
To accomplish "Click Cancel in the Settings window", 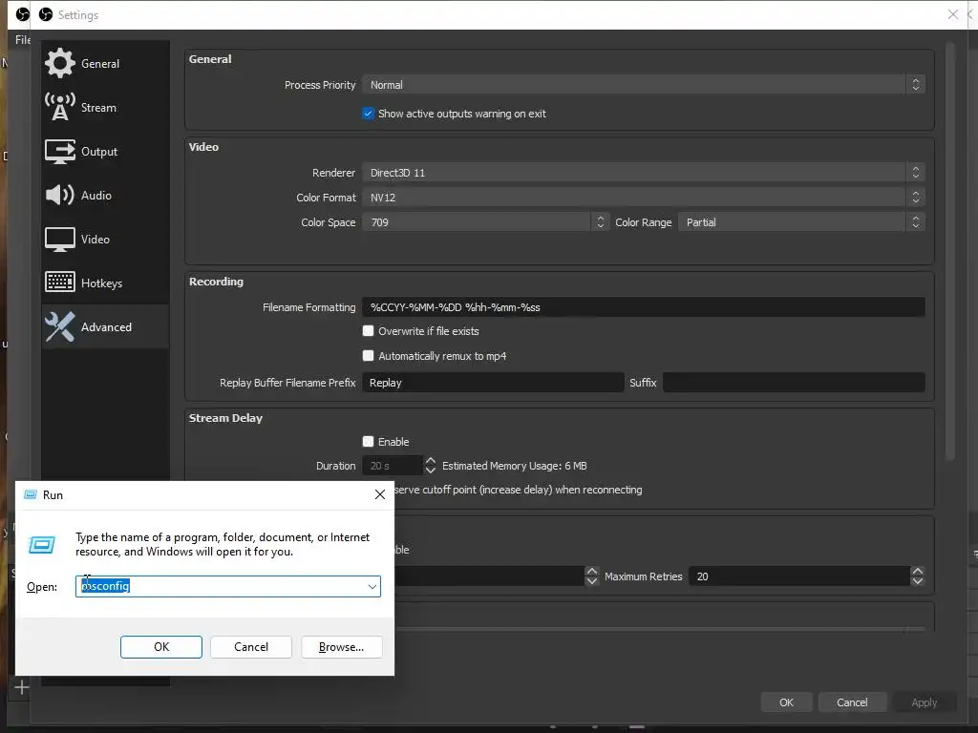I will 852,702.
